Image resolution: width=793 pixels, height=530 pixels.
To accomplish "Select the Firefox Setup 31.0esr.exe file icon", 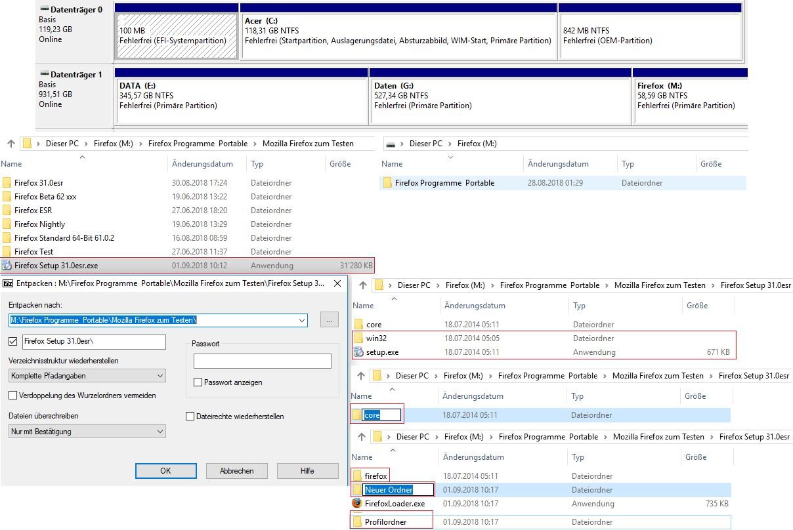I will 7,266.
